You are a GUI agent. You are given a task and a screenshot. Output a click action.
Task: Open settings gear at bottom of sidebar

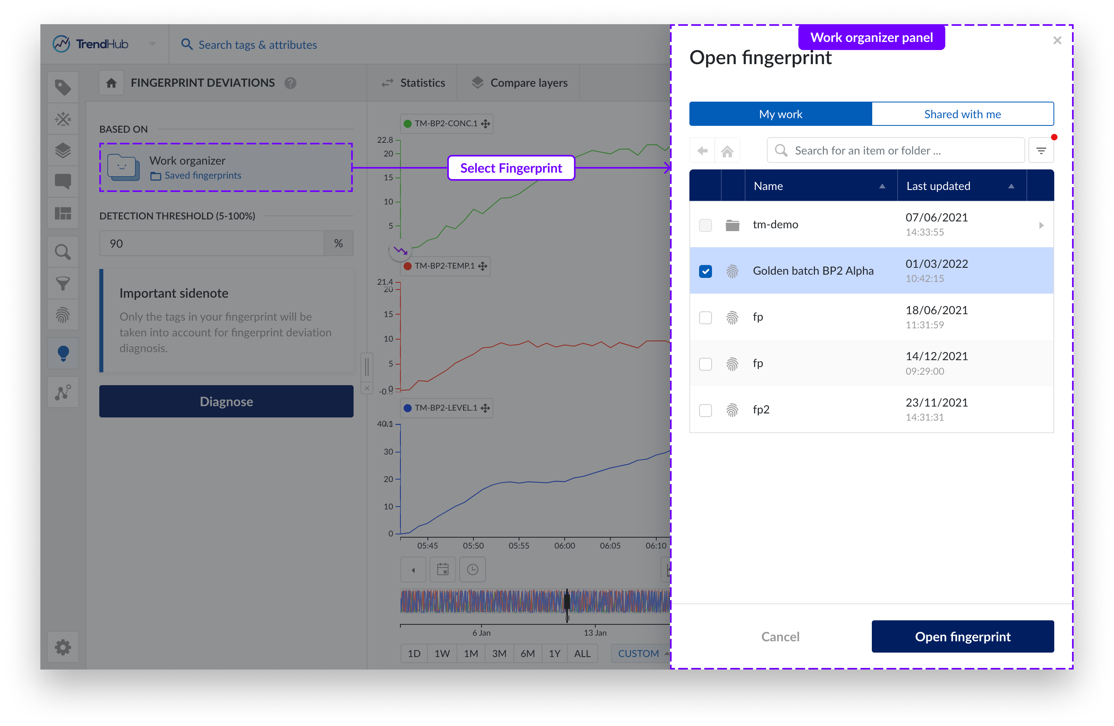[63, 647]
